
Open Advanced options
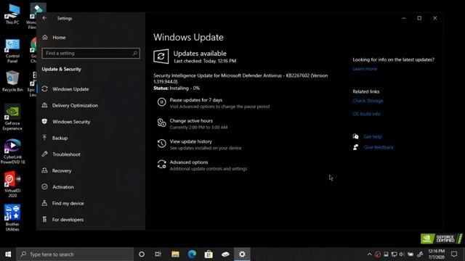point(189,162)
